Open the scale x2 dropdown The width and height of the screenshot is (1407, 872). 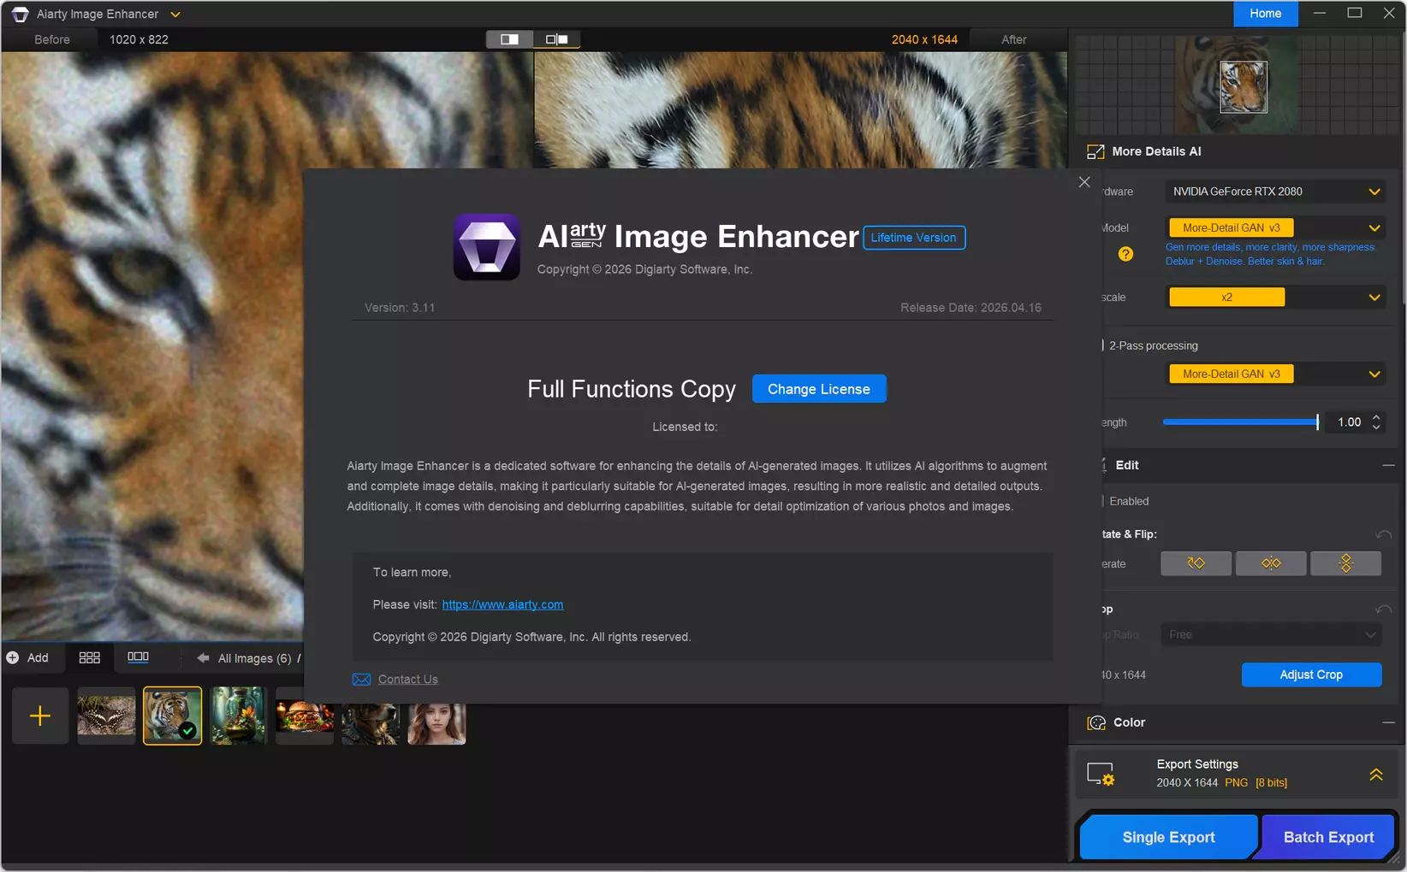[1275, 298]
